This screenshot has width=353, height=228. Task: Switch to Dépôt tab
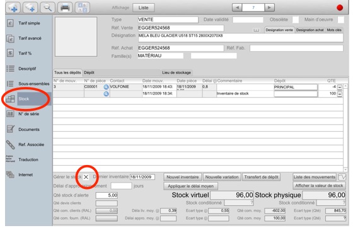121,72
